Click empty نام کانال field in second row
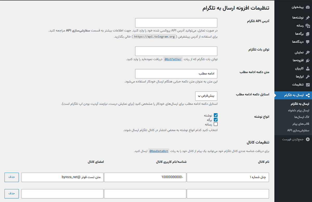The height and width of the screenshot is (202, 312). pyautogui.click(x=228, y=194)
